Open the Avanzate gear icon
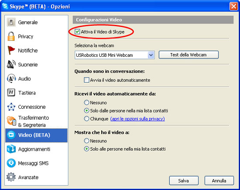This screenshot has width=240, height=190. (x=11, y=177)
